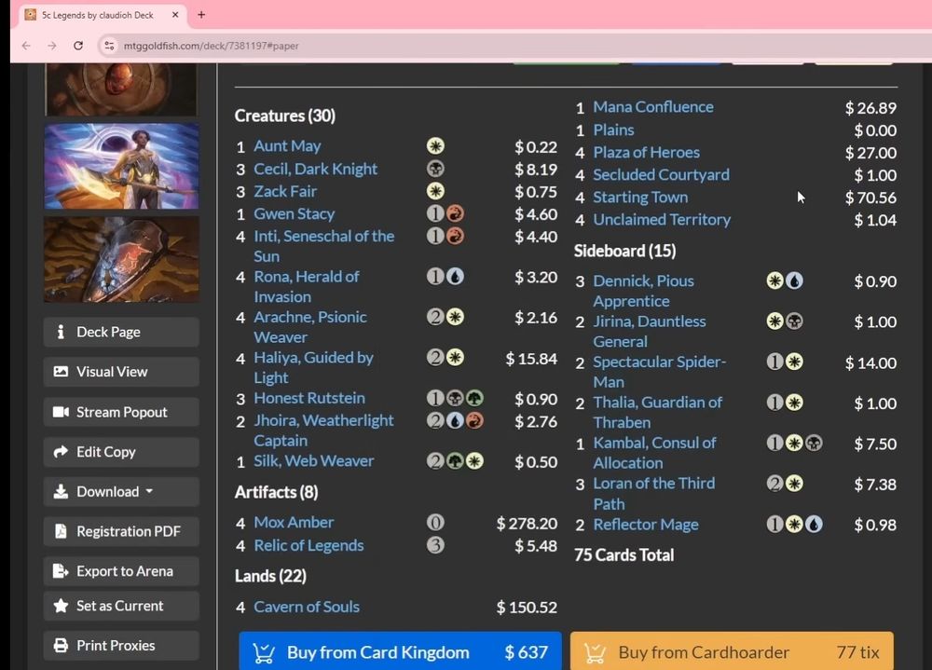Screen dimensions: 932x670
Task: Open the Spectacular Spider-Man link
Action: point(659,372)
